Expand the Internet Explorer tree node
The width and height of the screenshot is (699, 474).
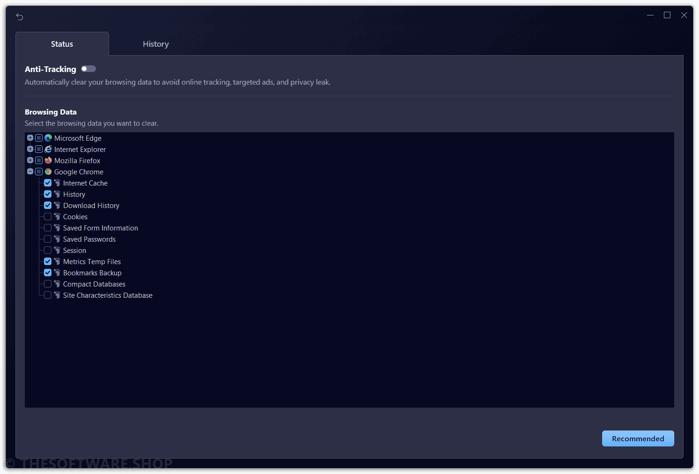(x=30, y=149)
